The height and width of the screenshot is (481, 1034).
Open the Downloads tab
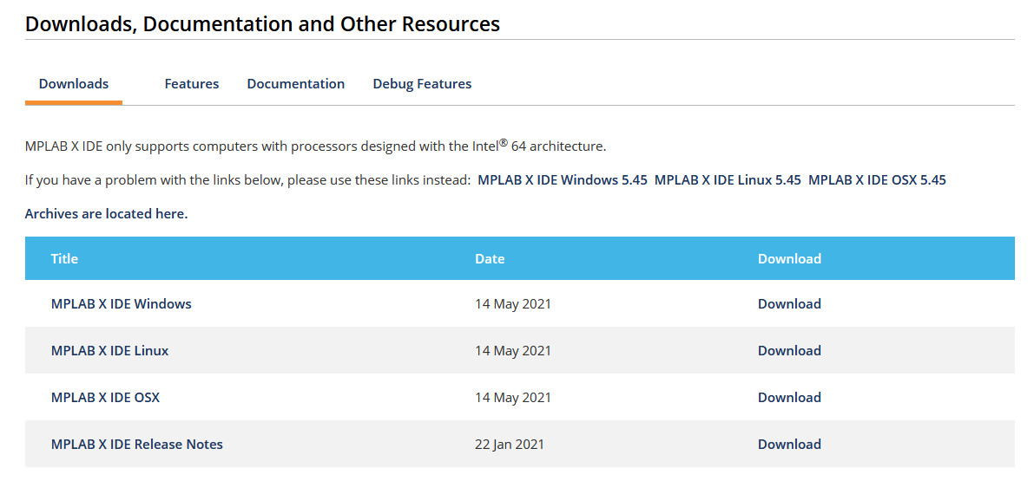[73, 84]
